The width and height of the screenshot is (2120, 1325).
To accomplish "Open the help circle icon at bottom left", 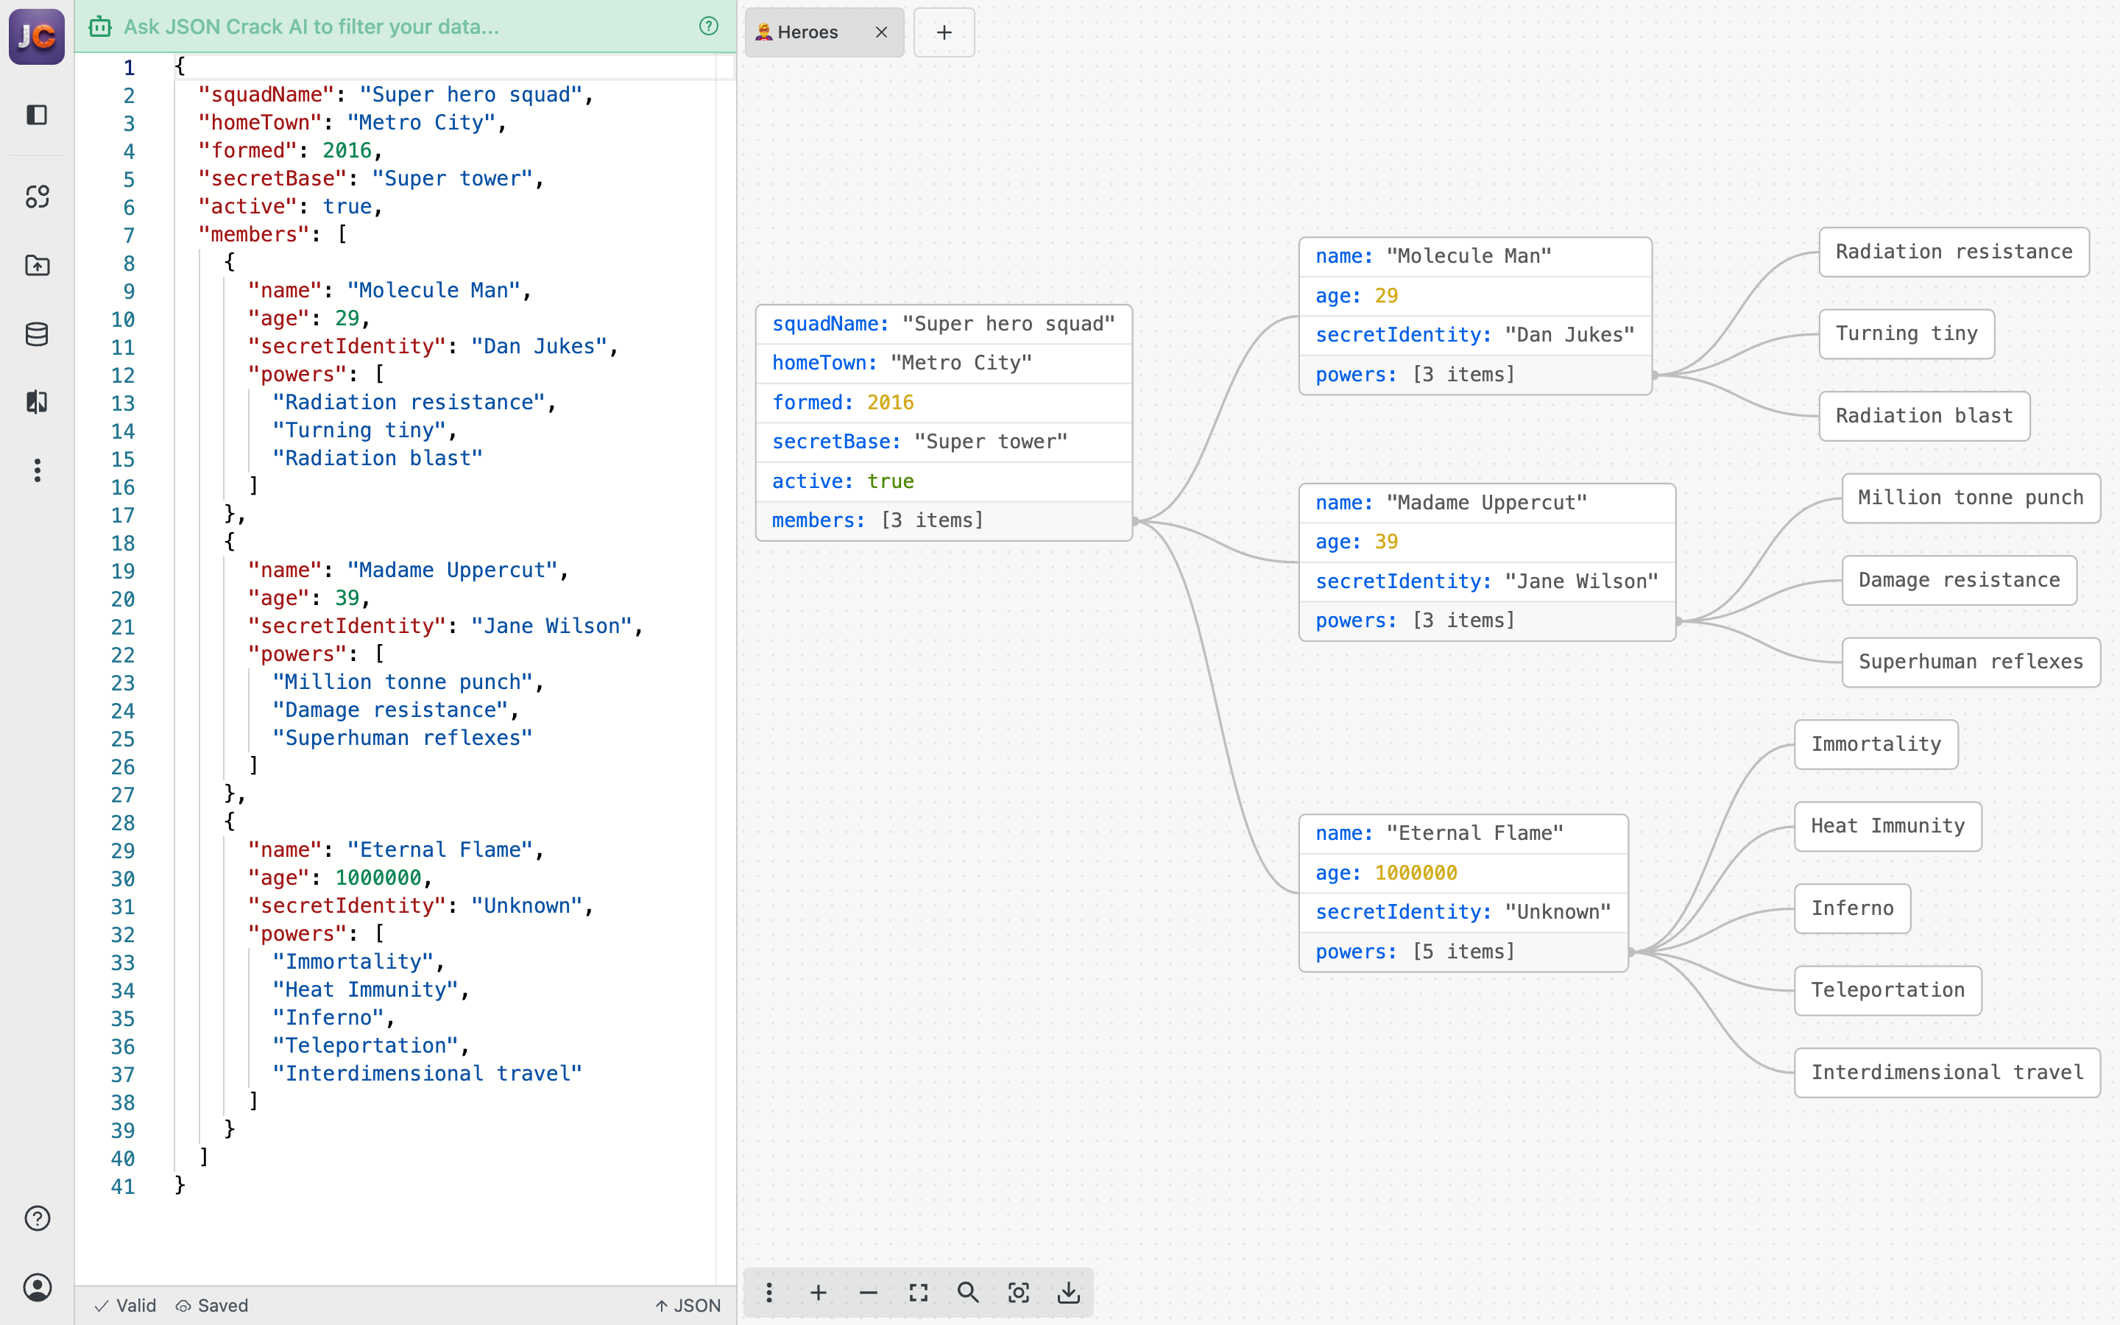I will [x=37, y=1218].
